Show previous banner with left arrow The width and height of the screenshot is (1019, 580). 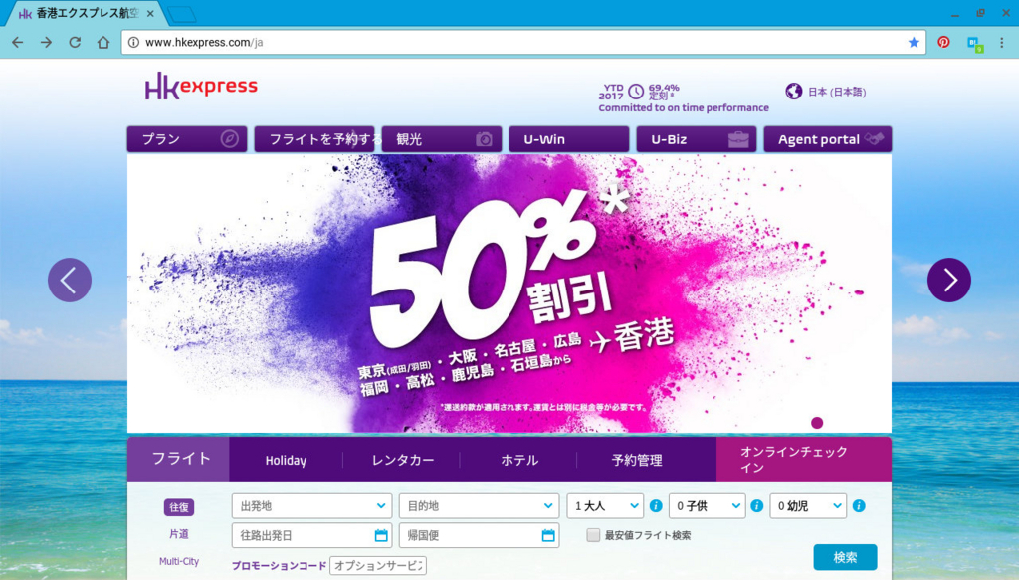tap(70, 280)
